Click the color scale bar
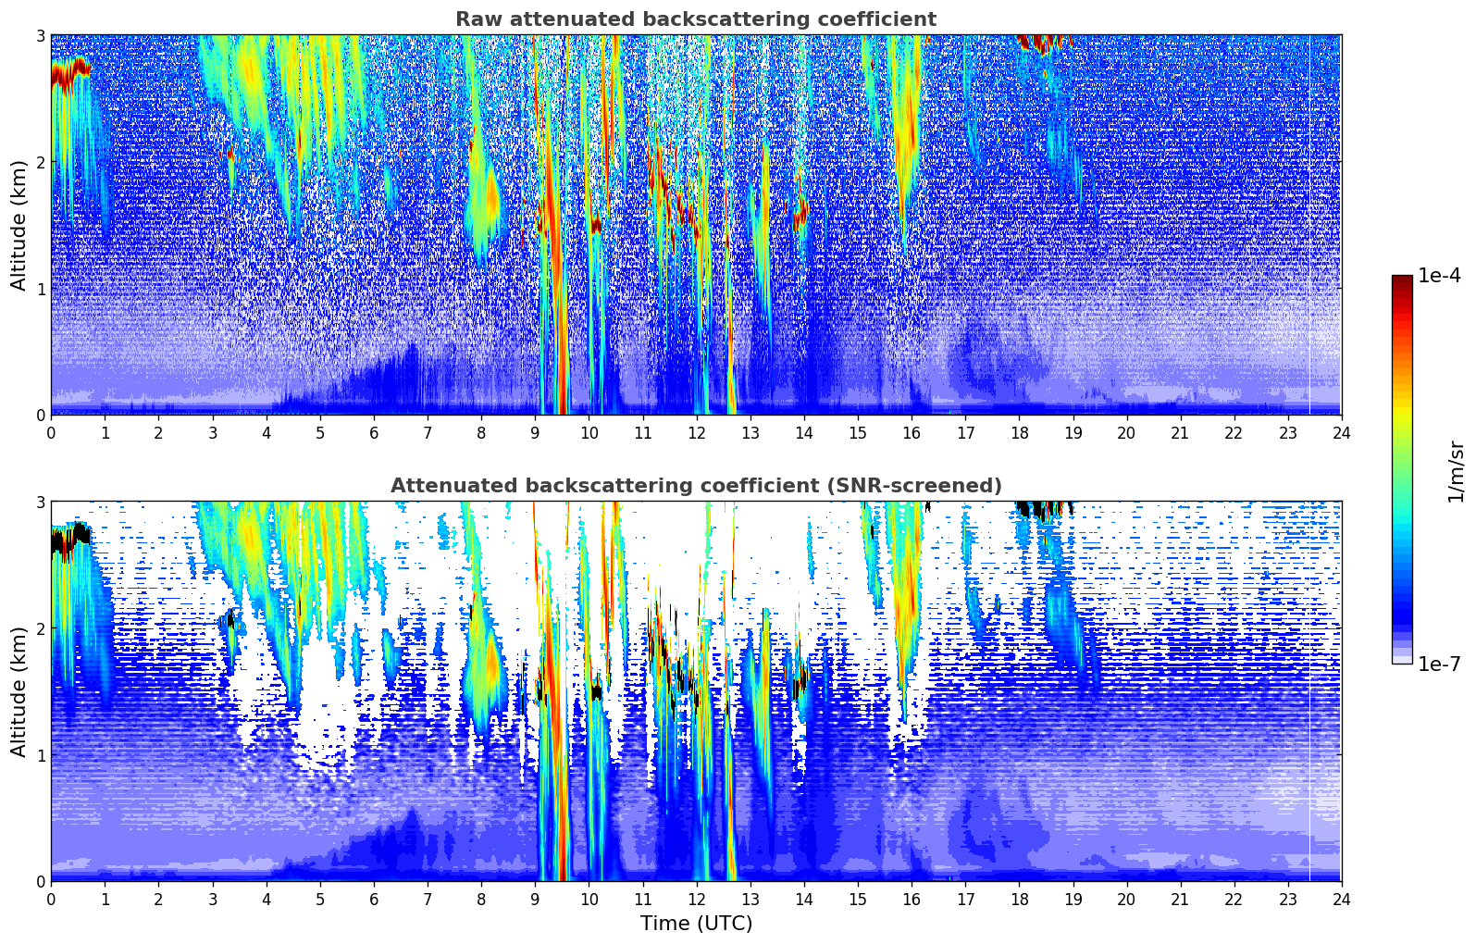Viewport: 1476px width, 944px height. coord(1402,469)
